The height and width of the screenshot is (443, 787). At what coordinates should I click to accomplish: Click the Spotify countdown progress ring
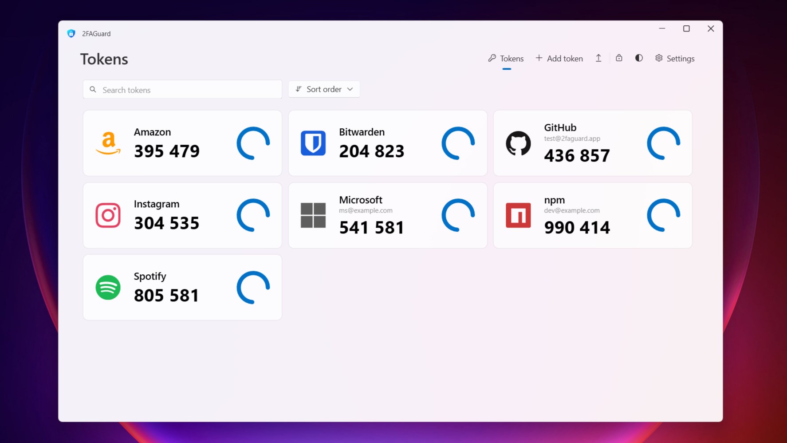[253, 287]
